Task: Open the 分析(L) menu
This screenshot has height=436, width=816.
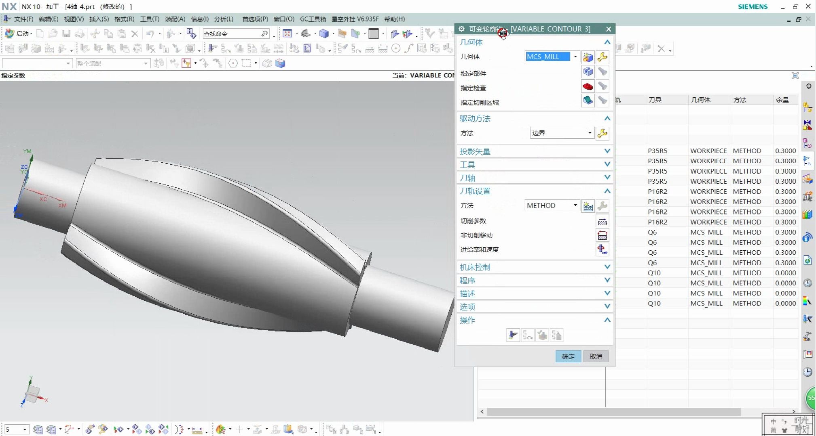Action: pos(224,19)
